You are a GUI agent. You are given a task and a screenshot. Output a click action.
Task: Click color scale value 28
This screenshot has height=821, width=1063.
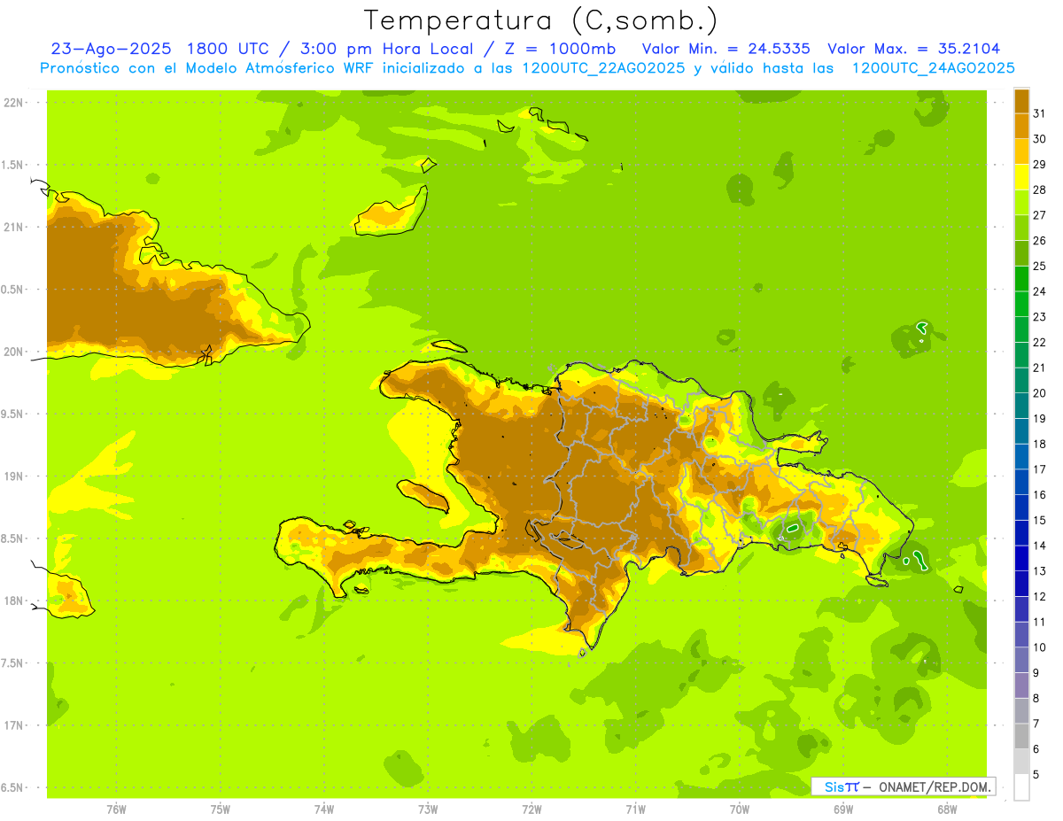pyautogui.click(x=1039, y=190)
